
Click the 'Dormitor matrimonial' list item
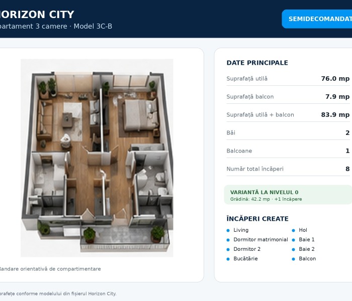click(x=260, y=240)
